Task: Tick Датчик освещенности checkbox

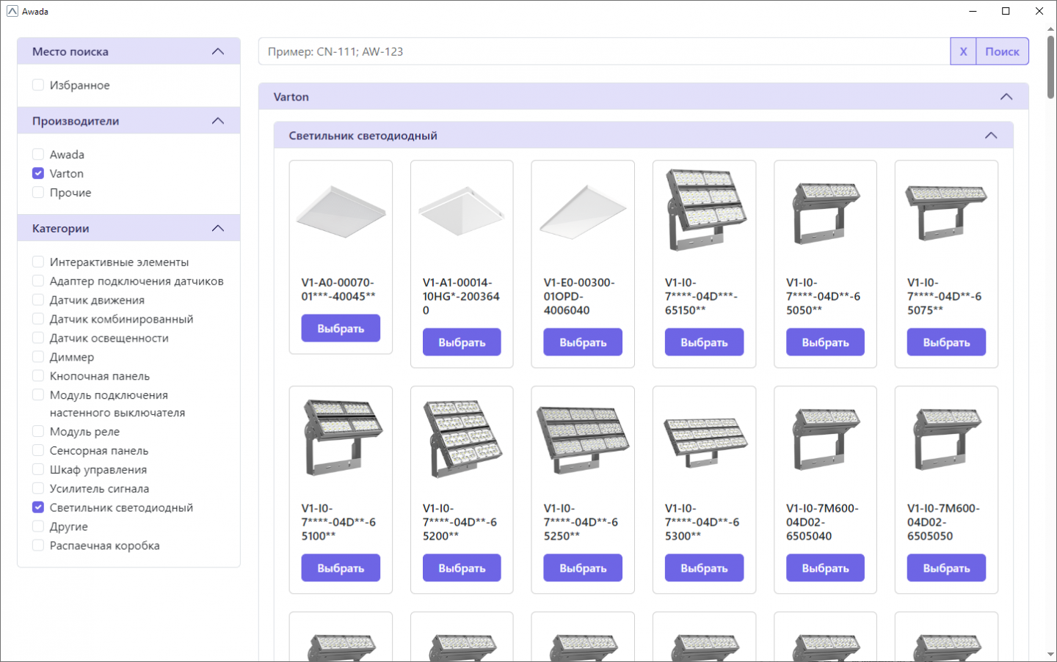Action: coord(38,338)
